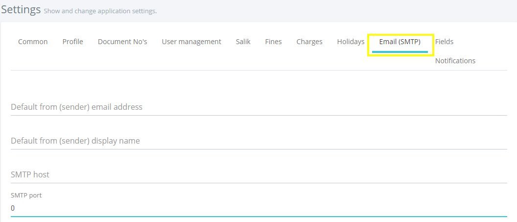Screen dimensions: 517x222
Task: Open the Fines tab
Action: (273, 42)
